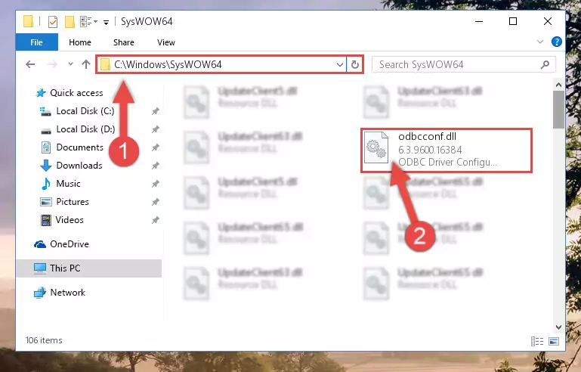Switch to Details view icon in status bar
This screenshot has height=372, width=581.
pyautogui.click(x=537, y=341)
